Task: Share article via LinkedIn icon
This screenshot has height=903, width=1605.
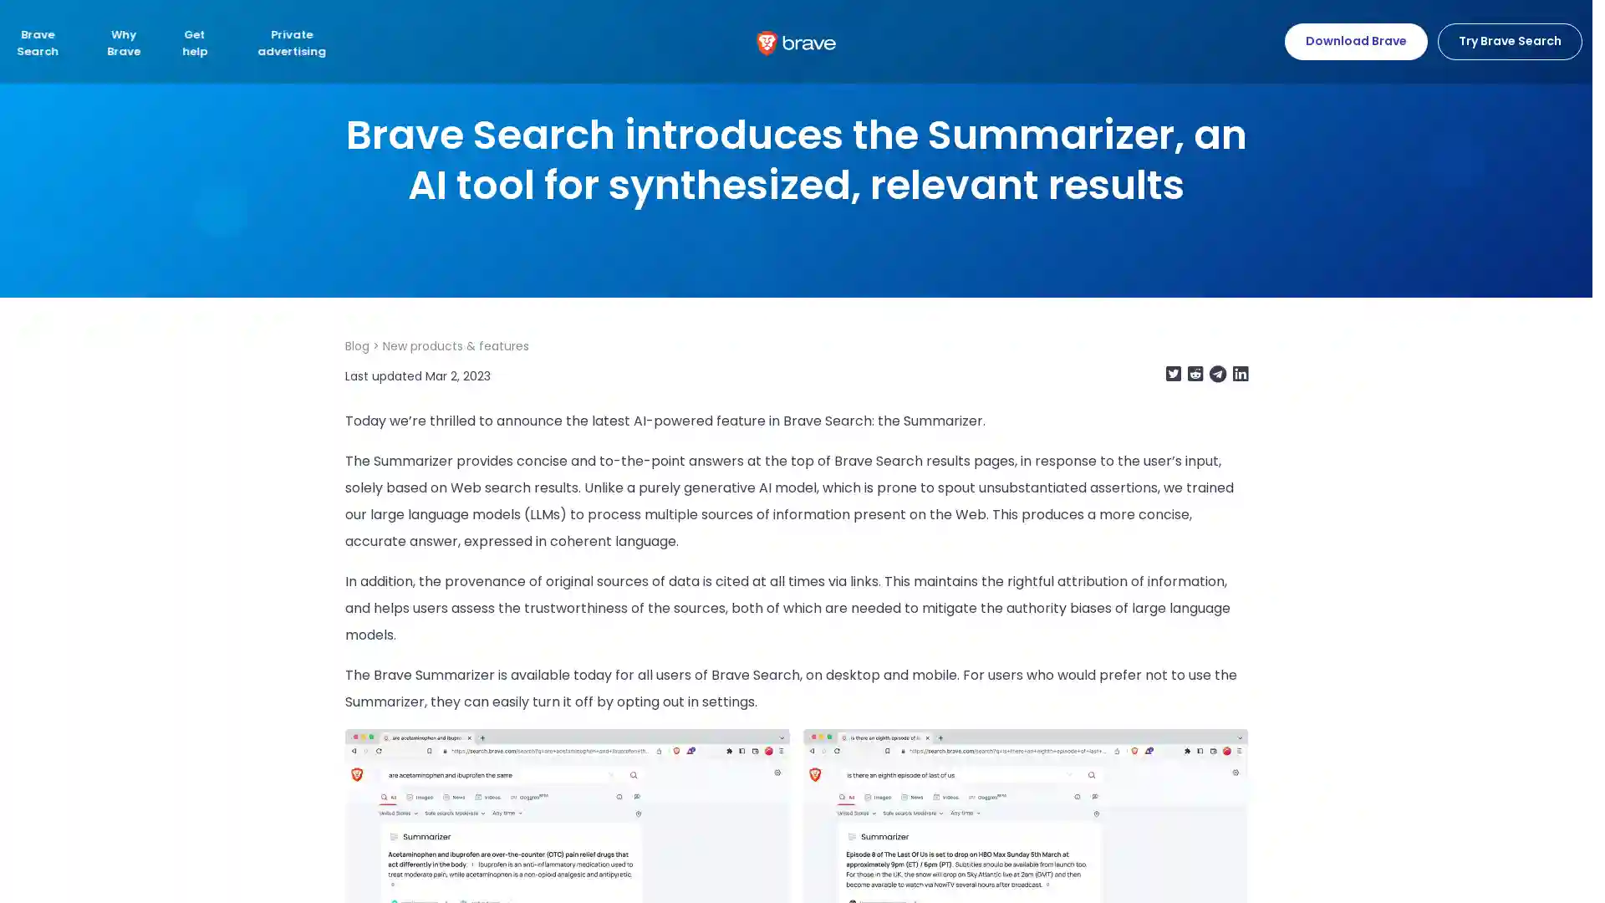Action: click(x=1241, y=374)
